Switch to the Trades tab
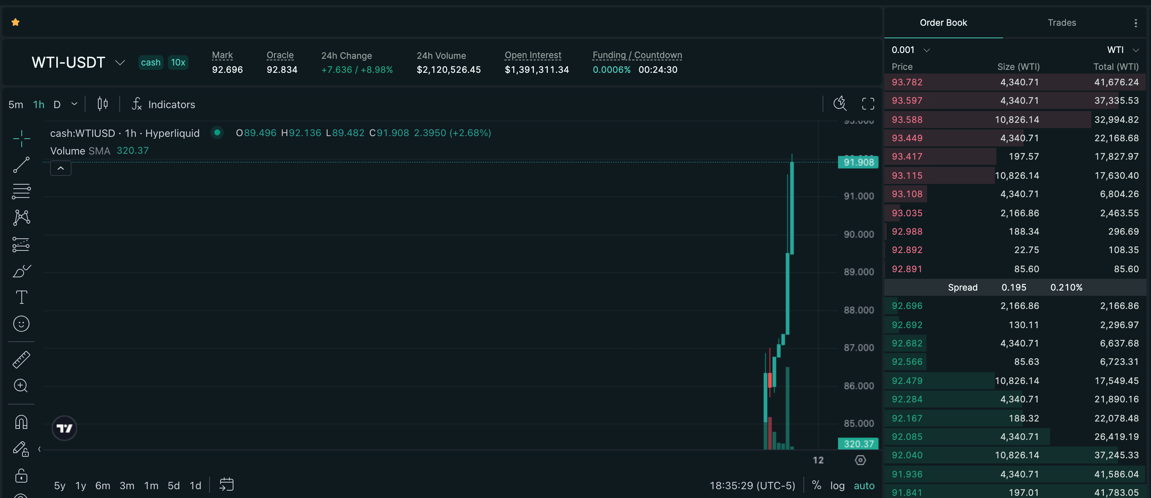Image resolution: width=1151 pixels, height=498 pixels. click(x=1061, y=23)
